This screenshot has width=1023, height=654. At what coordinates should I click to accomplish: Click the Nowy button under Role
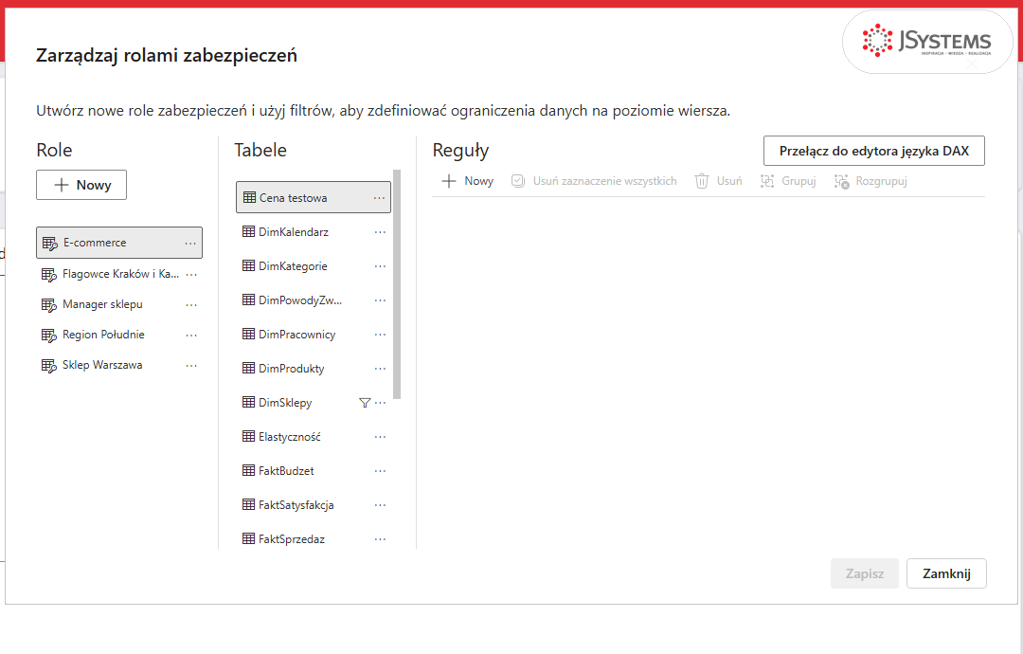[x=81, y=185]
